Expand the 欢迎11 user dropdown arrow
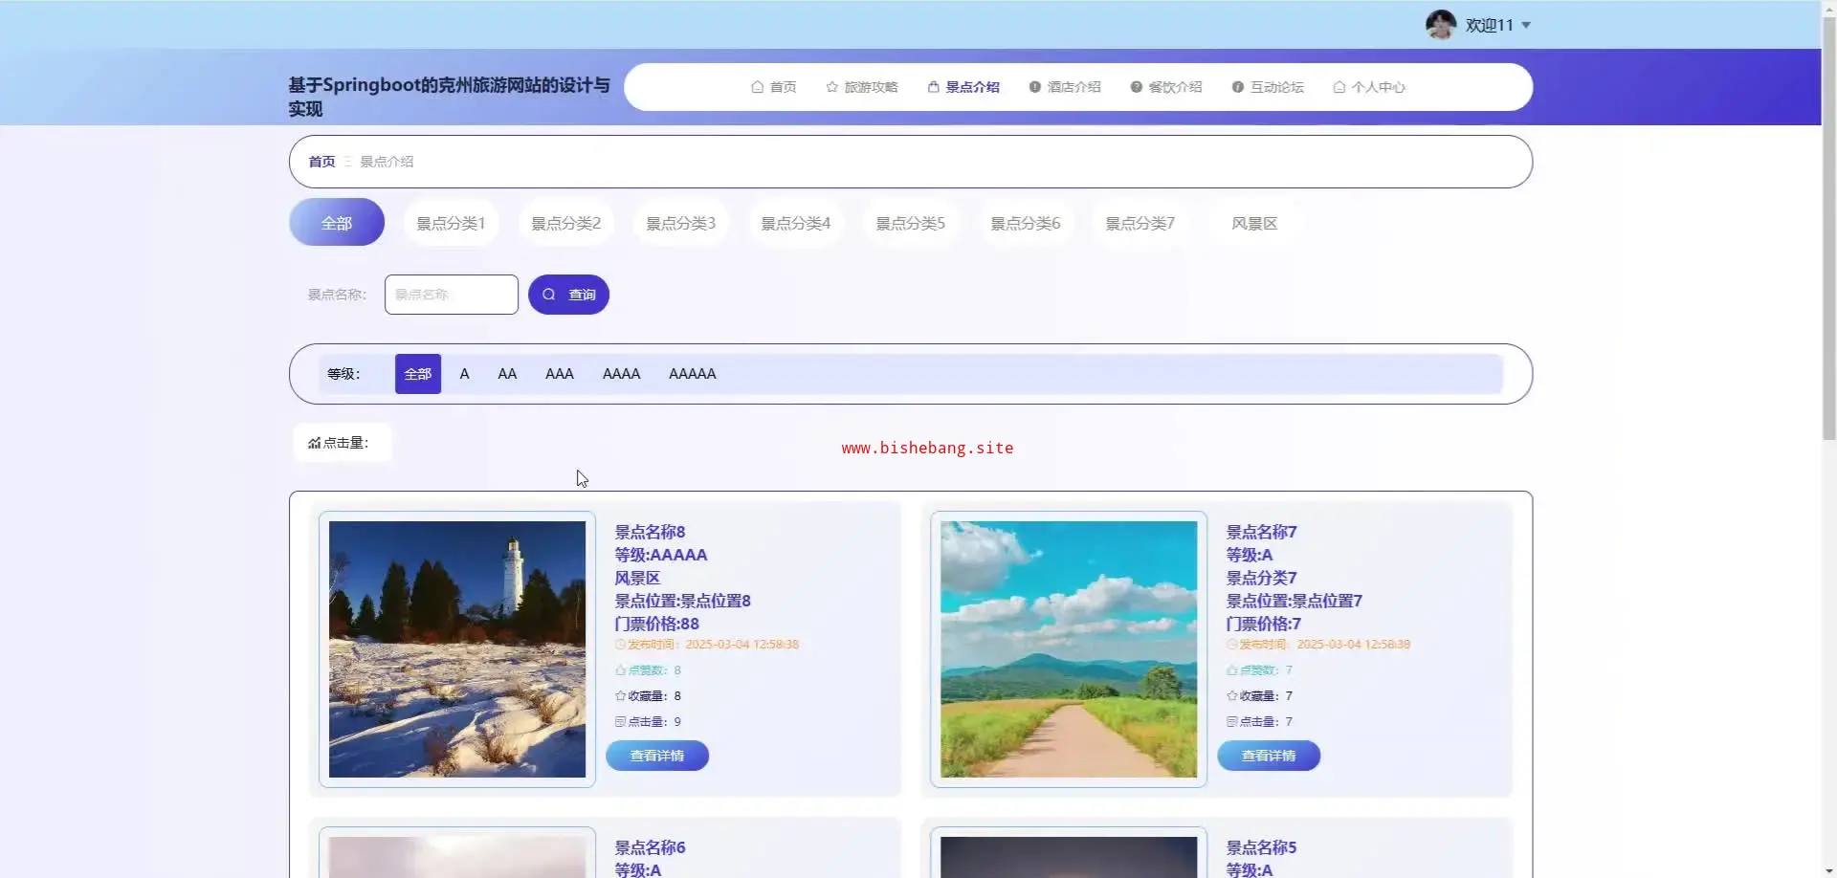Image resolution: width=1837 pixels, height=878 pixels. [1526, 26]
